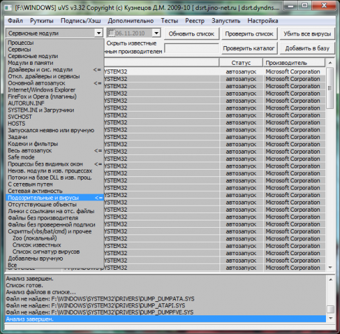
Task: Select Модули в памяти entry
Action: pos(55,63)
